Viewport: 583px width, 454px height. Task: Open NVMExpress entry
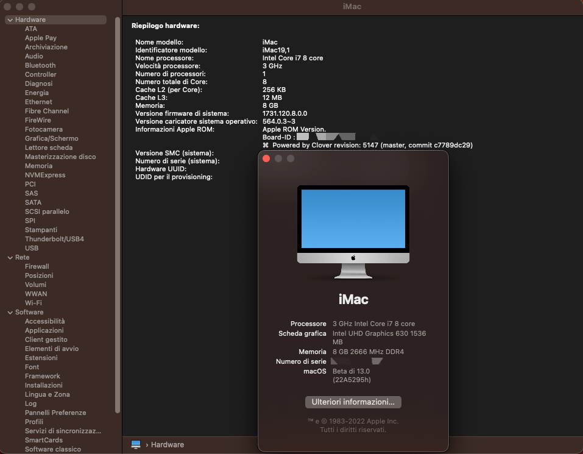(45, 175)
